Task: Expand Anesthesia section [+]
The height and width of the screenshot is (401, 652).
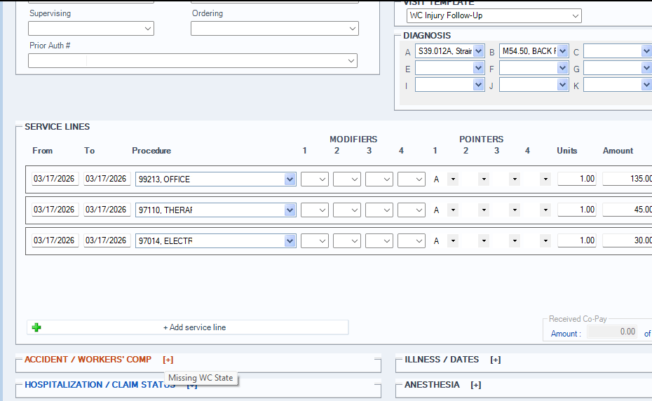Action: tap(476, 385)
